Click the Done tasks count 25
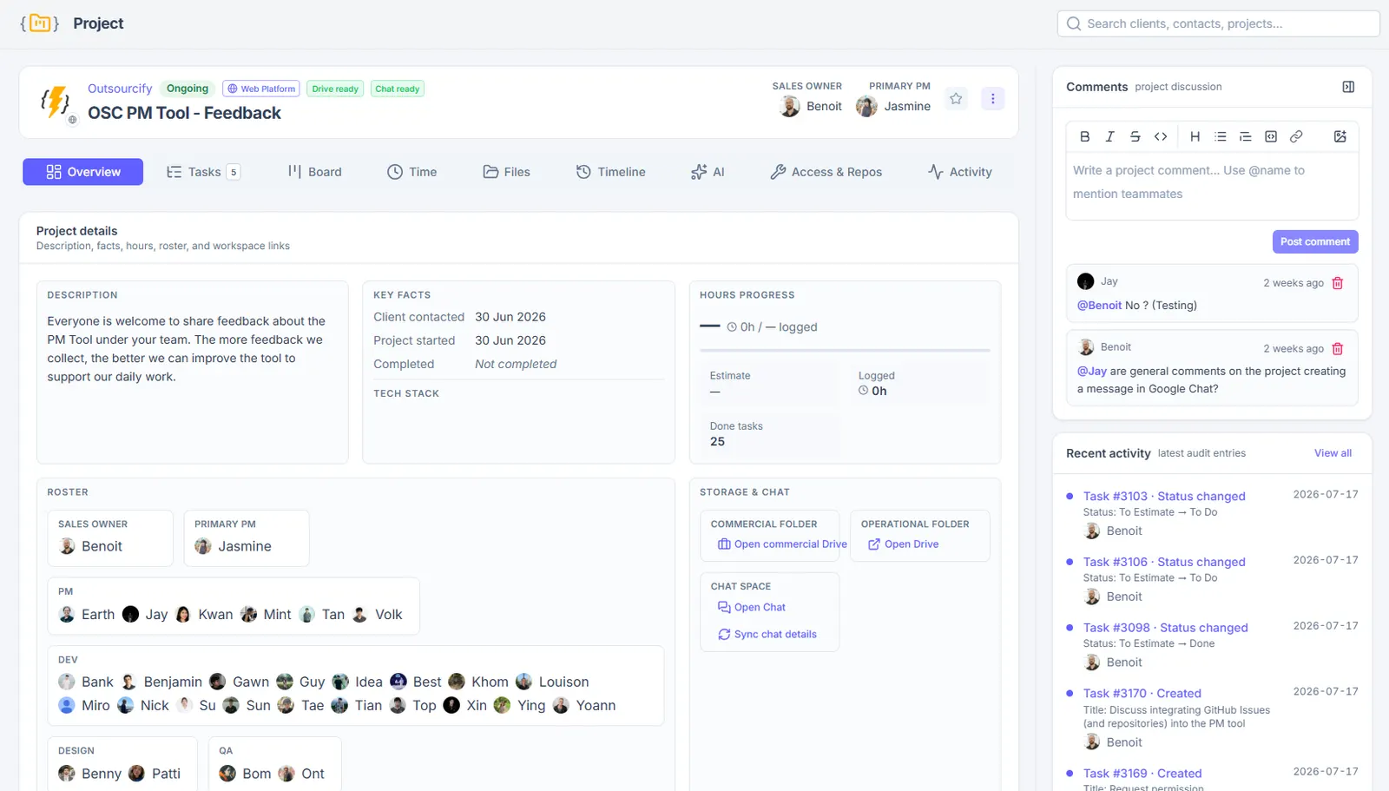 [717, 442]
